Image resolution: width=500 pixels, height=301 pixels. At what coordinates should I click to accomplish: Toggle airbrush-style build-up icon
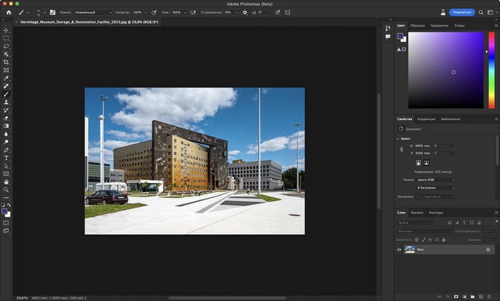tap(193, 13)
